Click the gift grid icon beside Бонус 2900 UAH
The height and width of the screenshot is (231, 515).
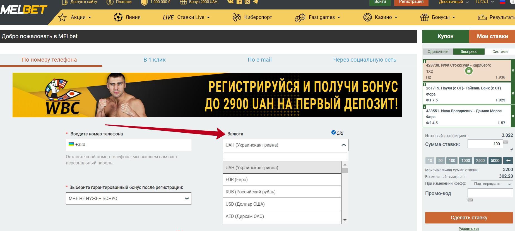[x=183, y=2]
